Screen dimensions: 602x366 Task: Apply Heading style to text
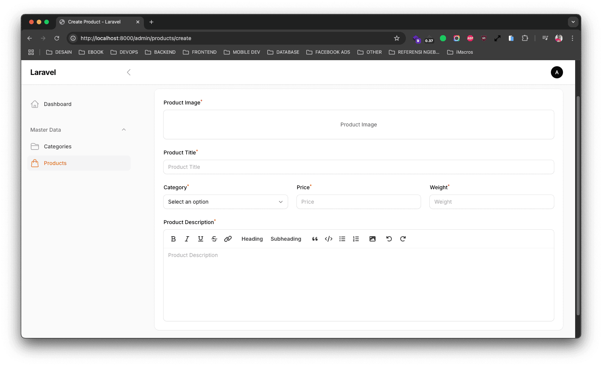(252, 239)
